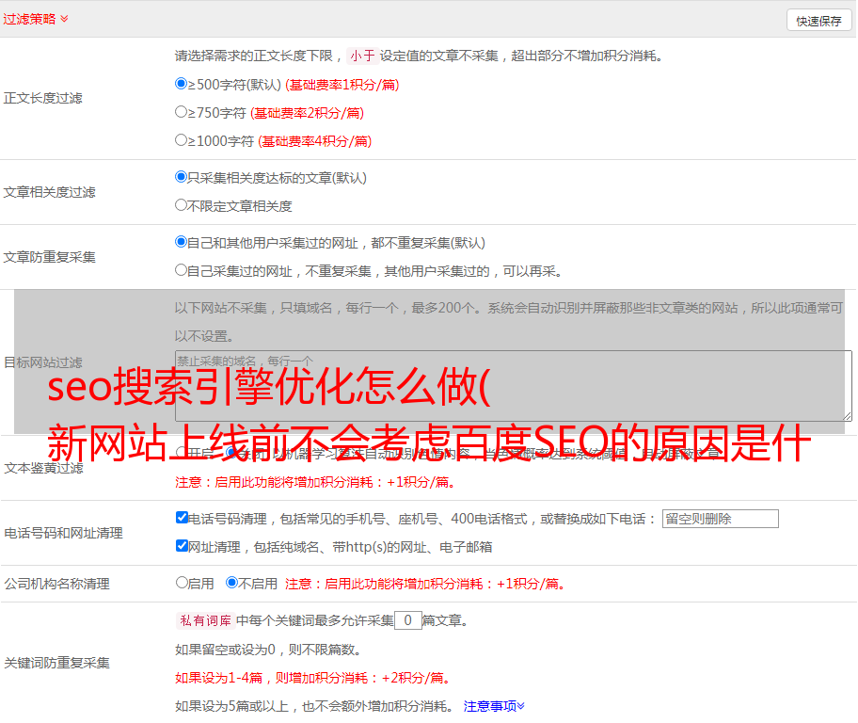This screenshot has width=858, height=723.
Task: Choose 不限定文章相关度 radio option
Action: (x=181, y=205)
